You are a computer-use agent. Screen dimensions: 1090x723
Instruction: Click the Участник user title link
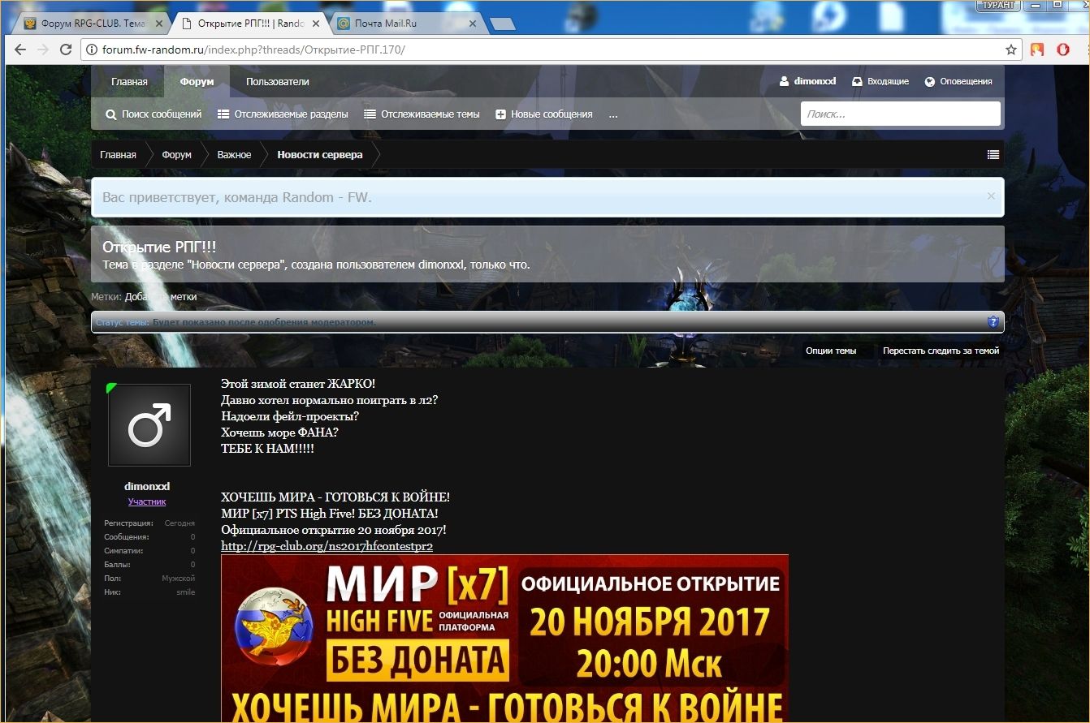(x=147, y=502)
